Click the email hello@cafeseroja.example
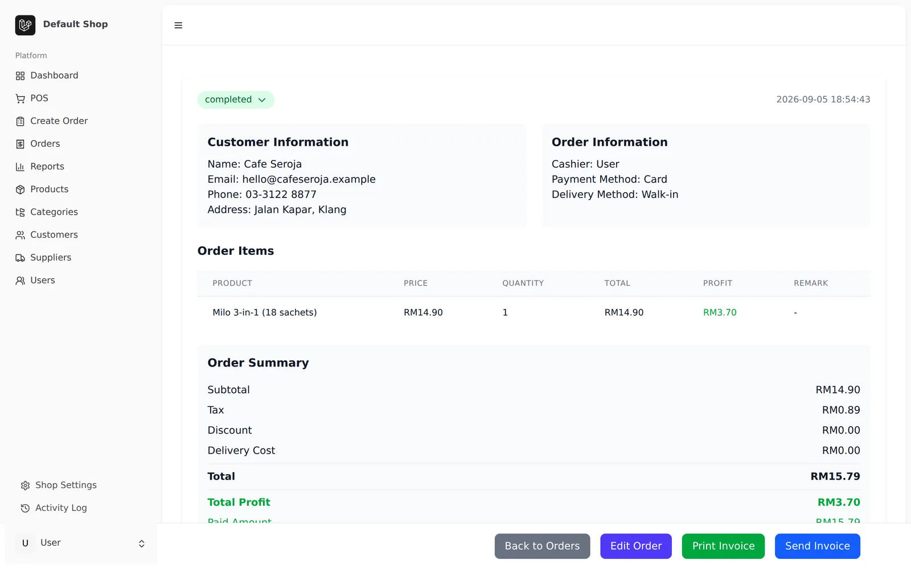This screenshot has width=911, height=569. pos(309,179)
